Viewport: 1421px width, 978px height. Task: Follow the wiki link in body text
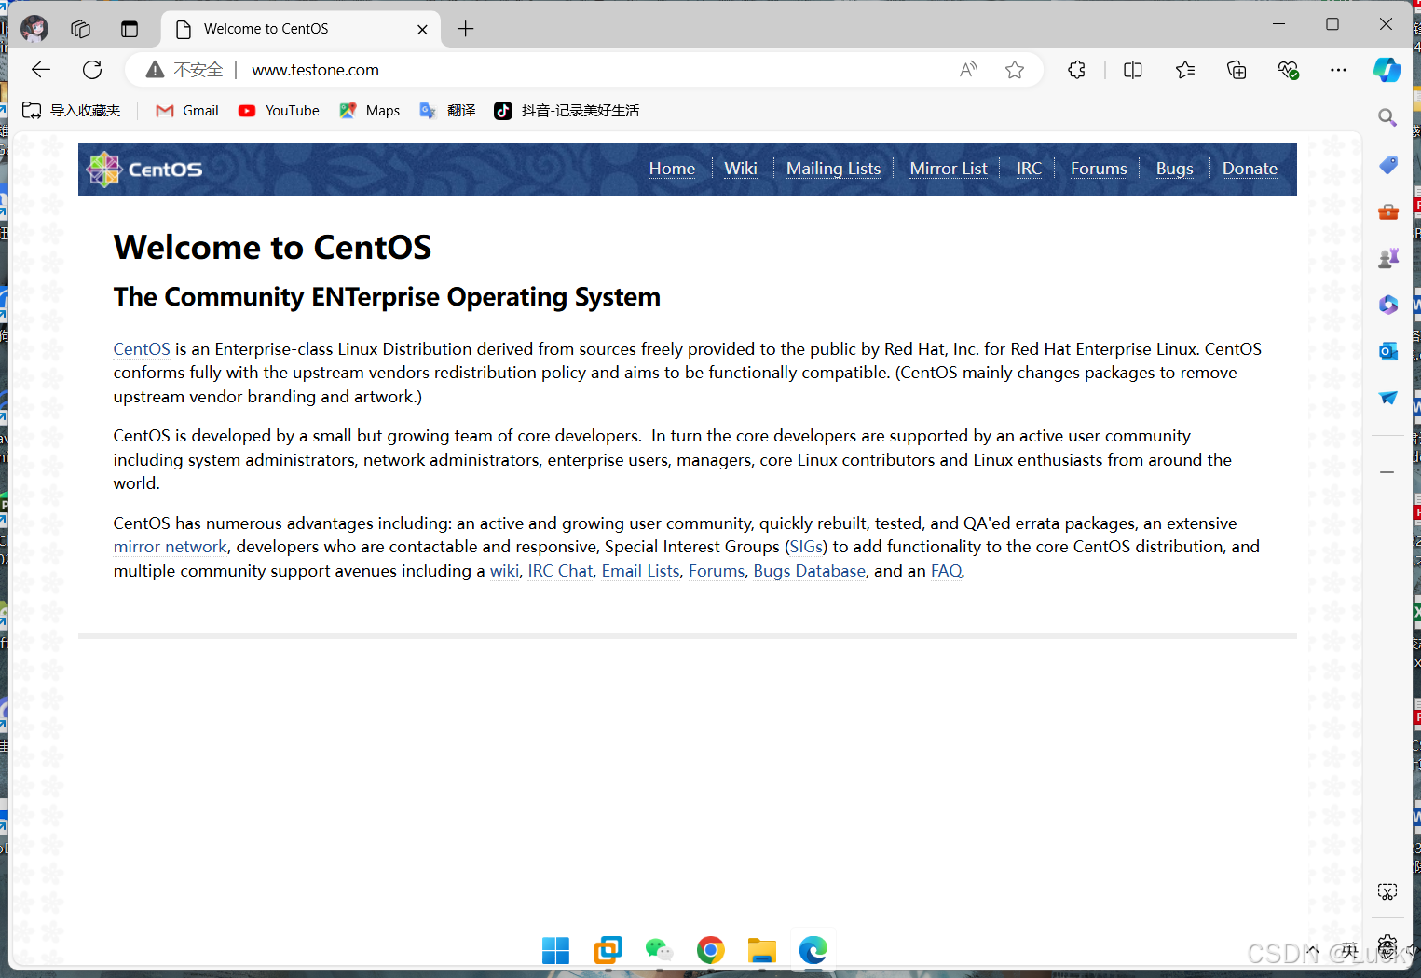pyautogui.click(x=504, y=571)
